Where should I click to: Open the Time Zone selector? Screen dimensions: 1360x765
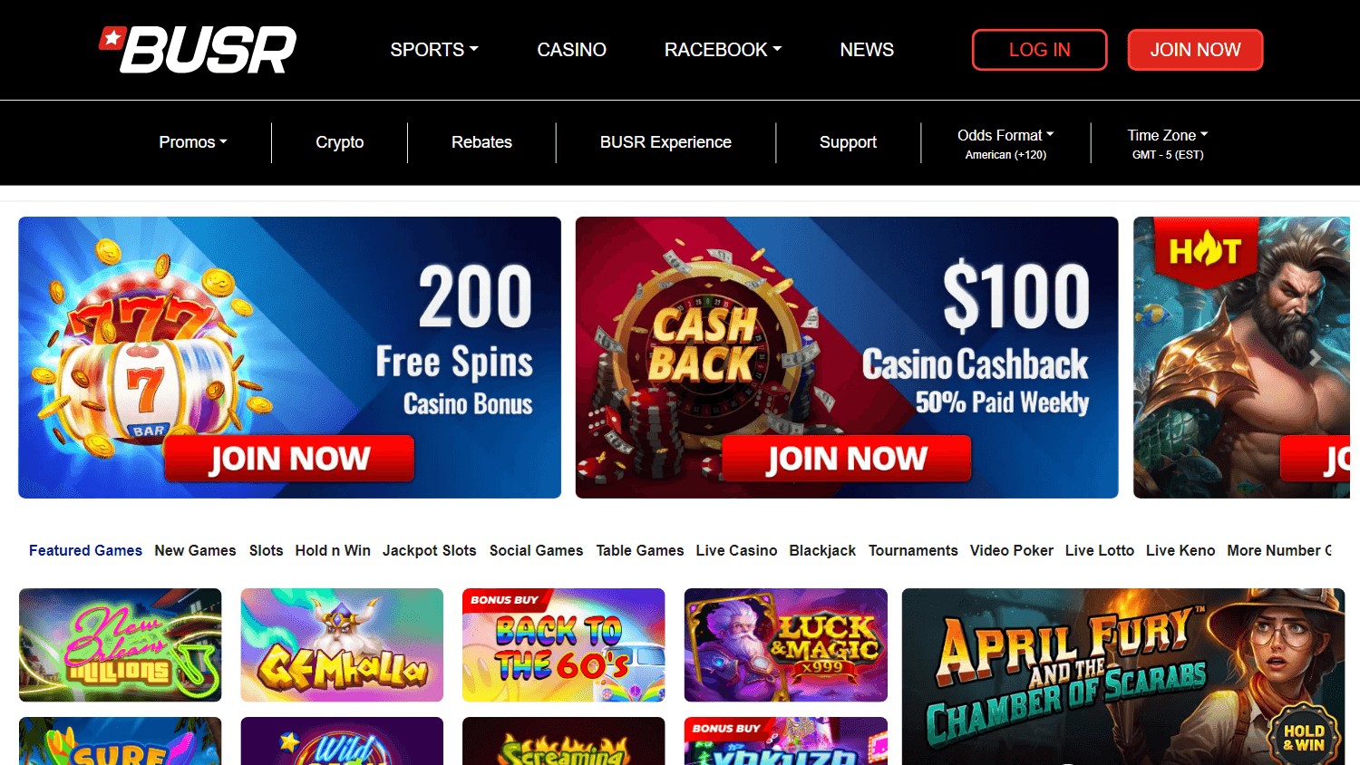(x=1168, y=143)
